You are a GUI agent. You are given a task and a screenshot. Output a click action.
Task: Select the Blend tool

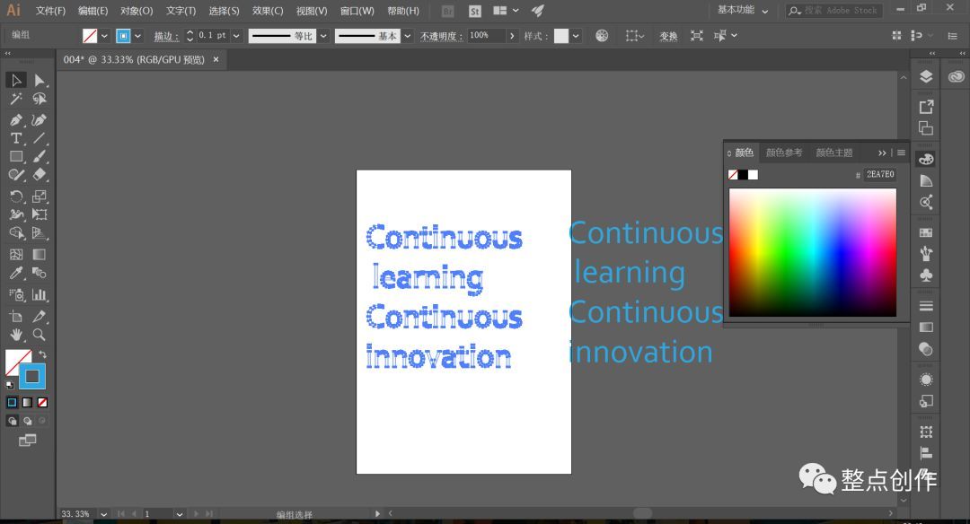40,273
